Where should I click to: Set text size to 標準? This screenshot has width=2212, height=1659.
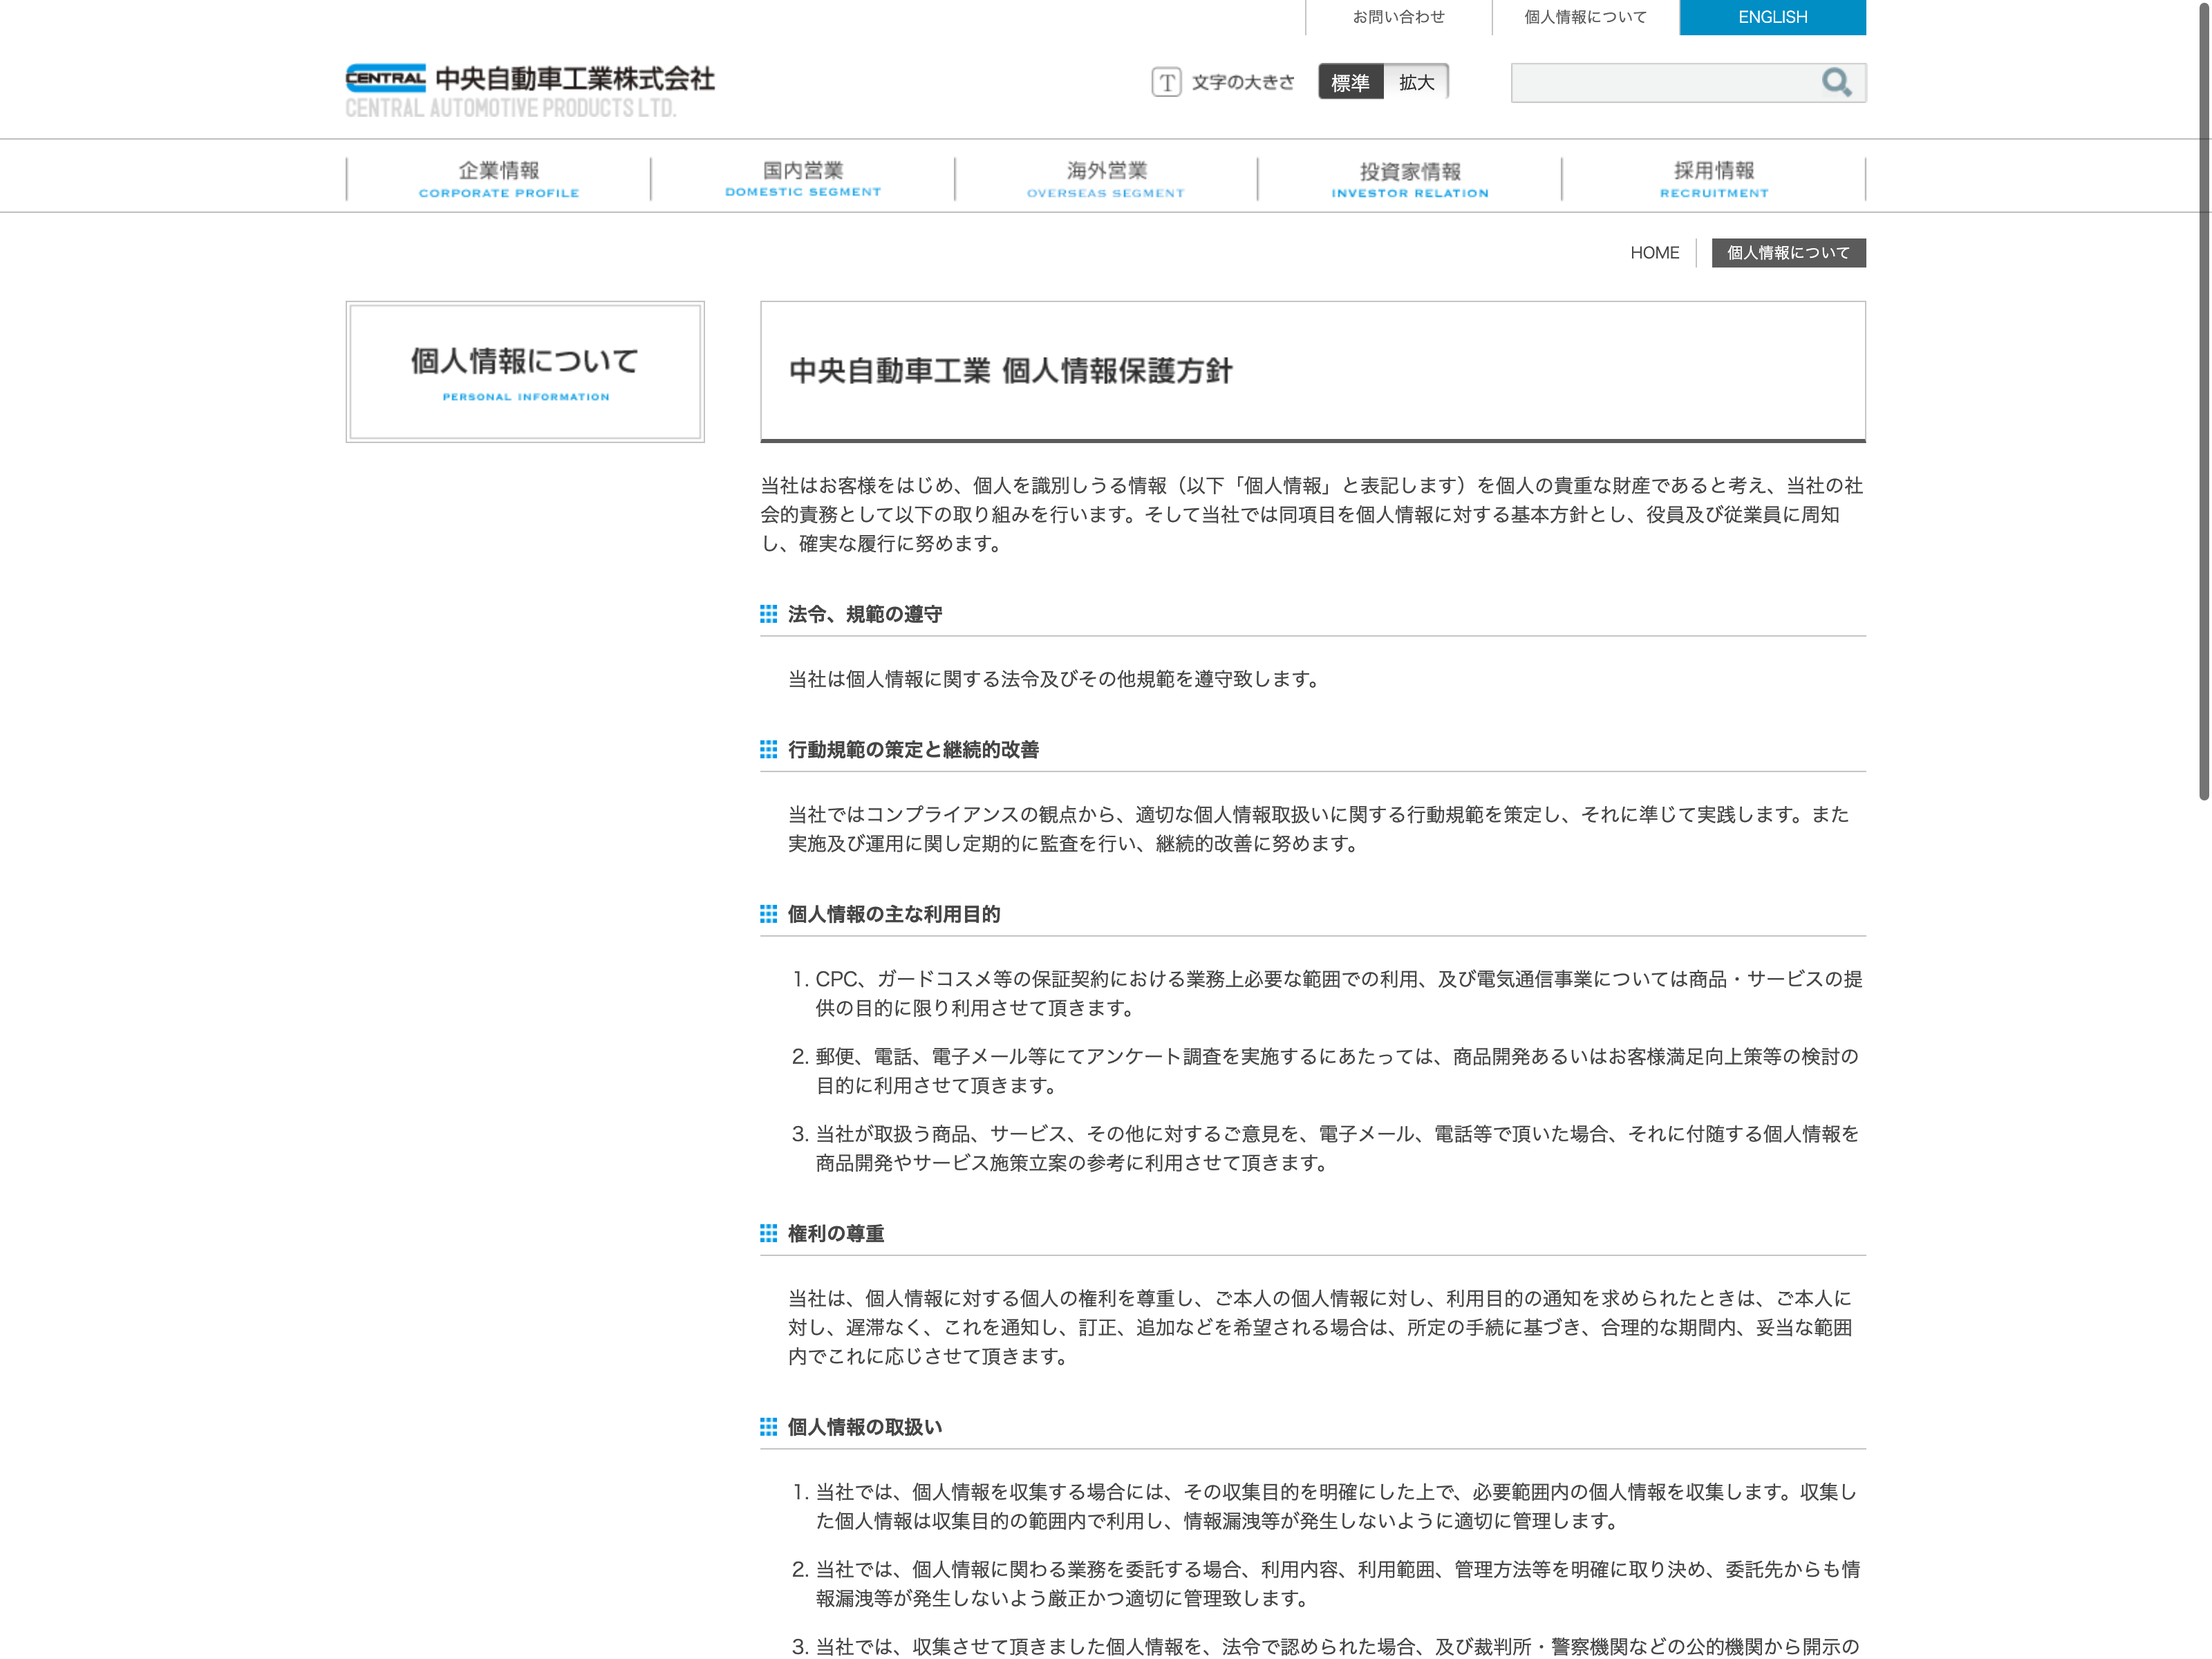1350,82
